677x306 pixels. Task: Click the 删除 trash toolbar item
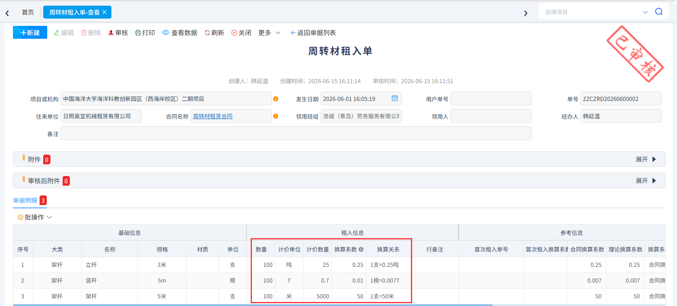click(x=91, y=33)
